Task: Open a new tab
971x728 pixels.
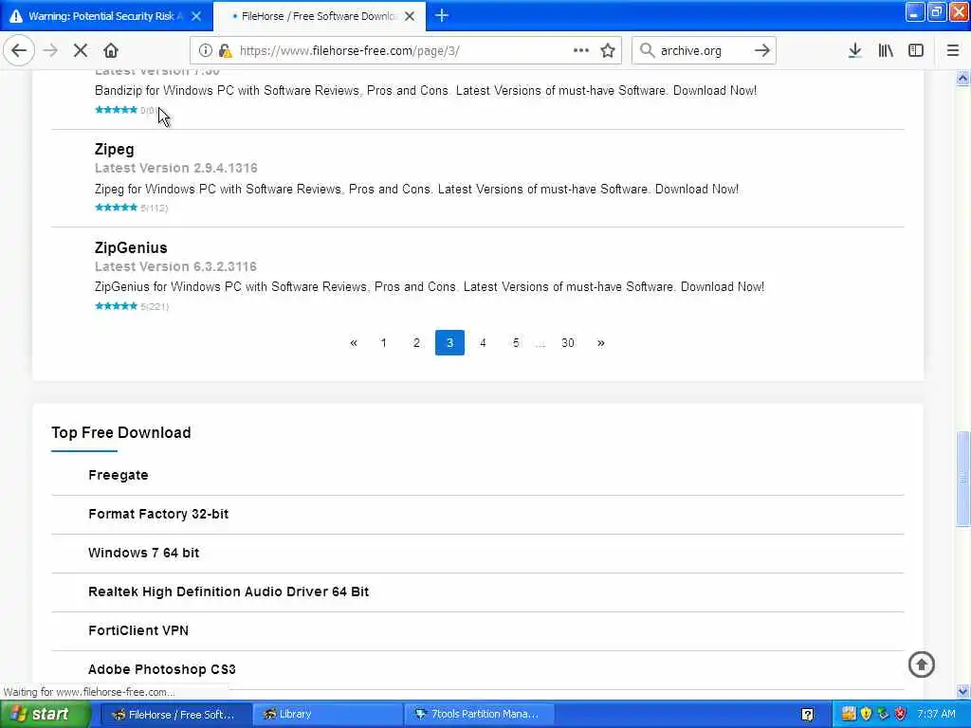Action: [x=442, y=15]
